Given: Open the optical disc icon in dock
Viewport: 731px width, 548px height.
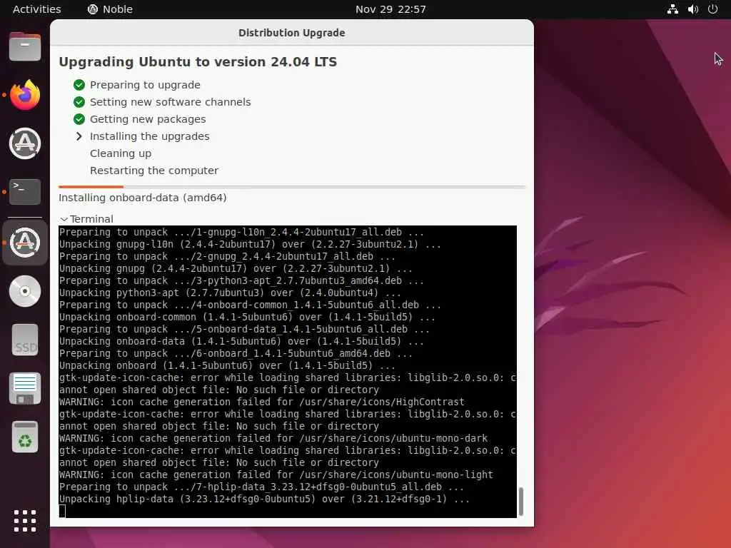Looking at the screenshot, I should [x=25, y=291].
